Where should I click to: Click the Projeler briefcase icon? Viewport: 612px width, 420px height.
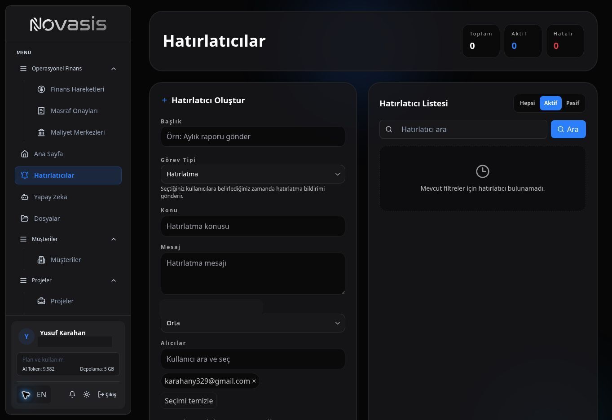coord(41,301)
